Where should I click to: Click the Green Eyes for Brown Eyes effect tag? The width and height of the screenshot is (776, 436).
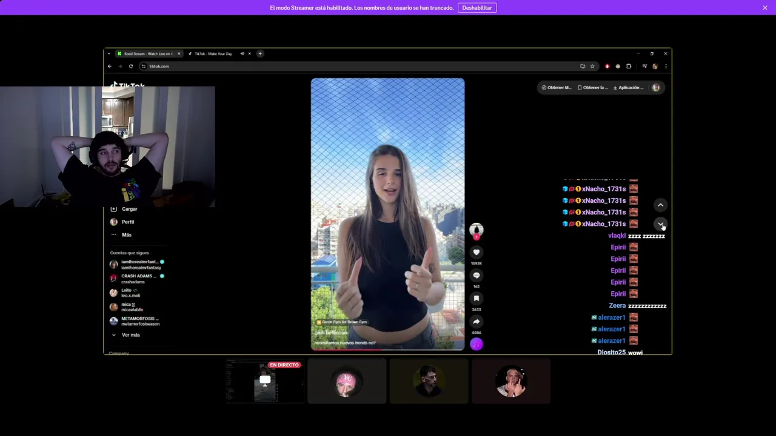tap(341, 322)
